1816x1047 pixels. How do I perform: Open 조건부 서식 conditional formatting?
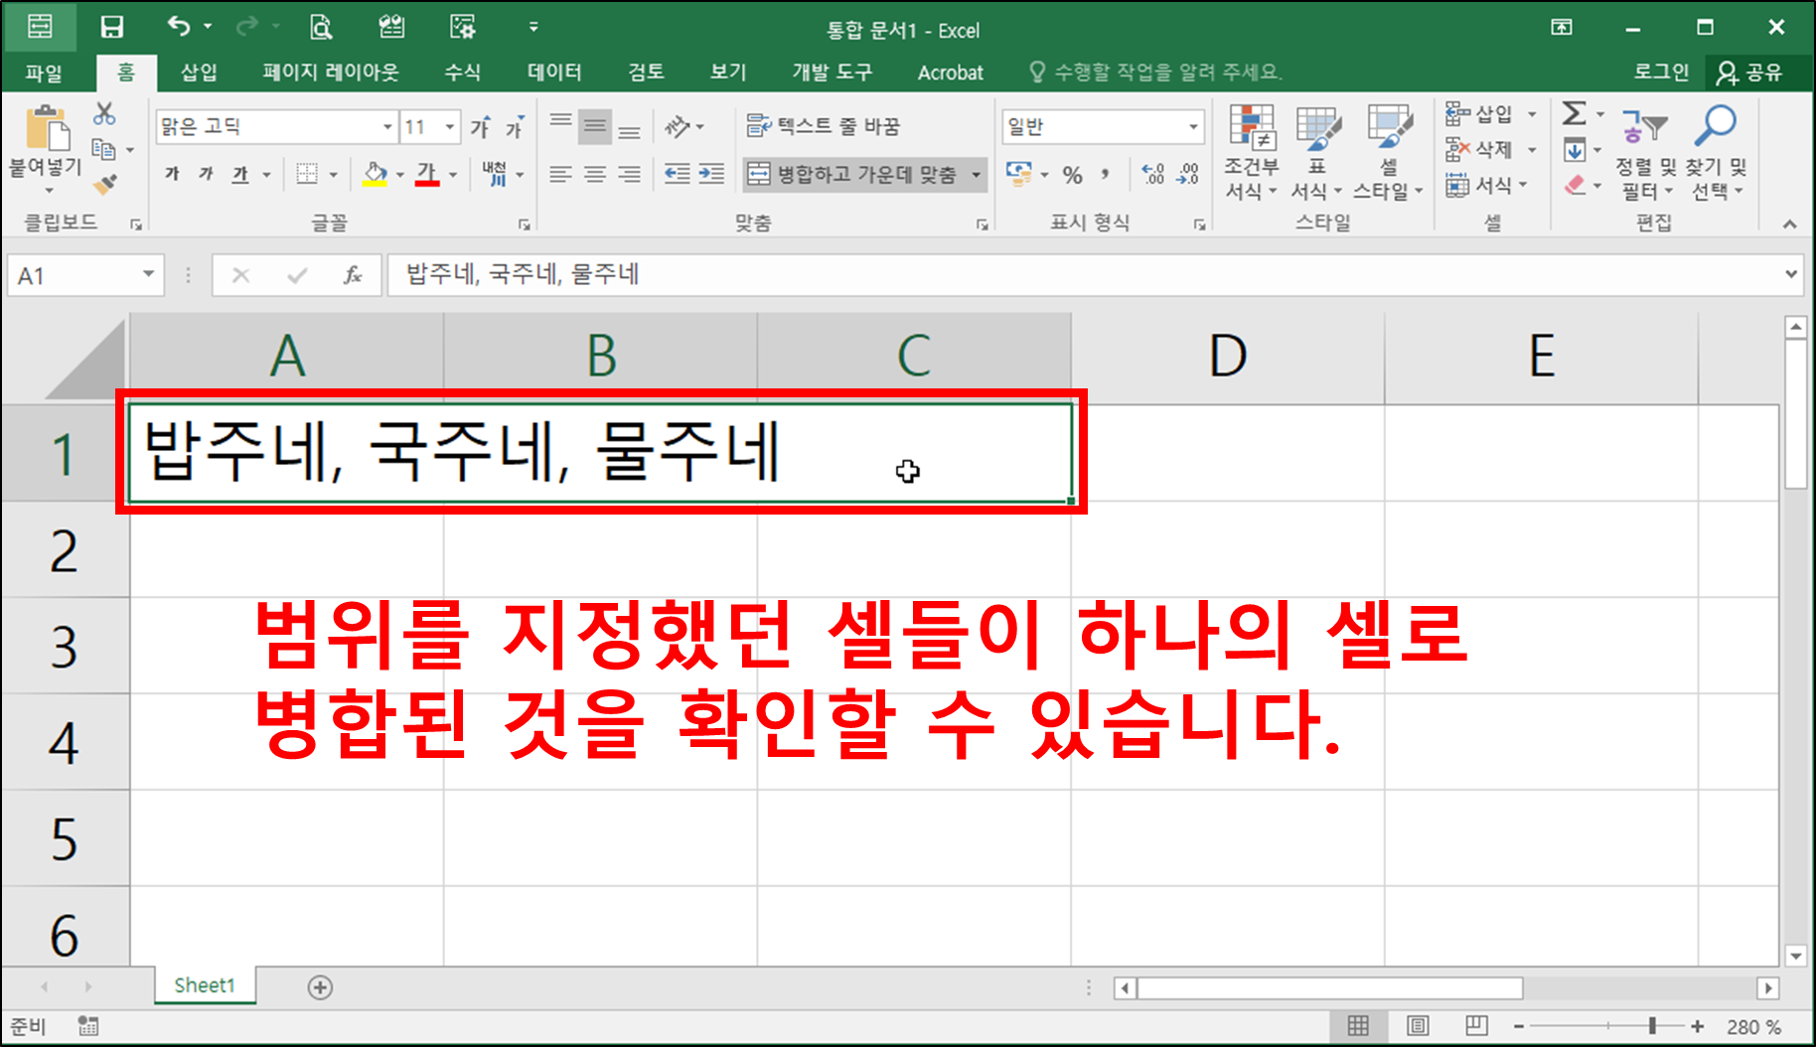1252,152
